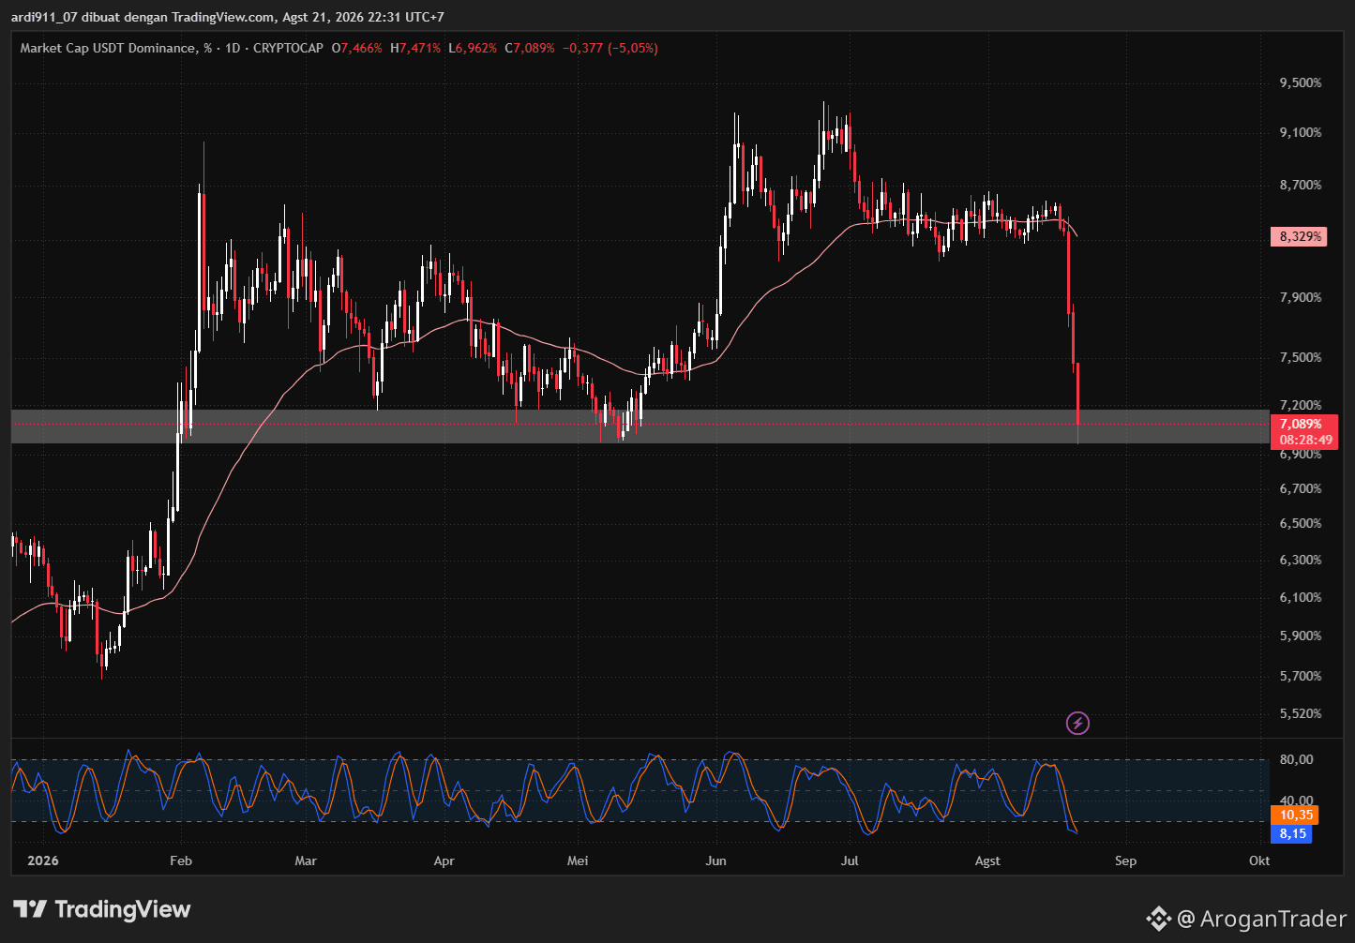The height and width of the screenshot is (943, 1355).
Task: Click the 9,500% price axis label
Action: click(1301, 82)
